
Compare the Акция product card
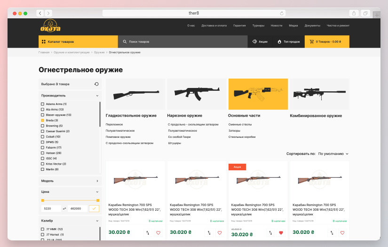270,232
